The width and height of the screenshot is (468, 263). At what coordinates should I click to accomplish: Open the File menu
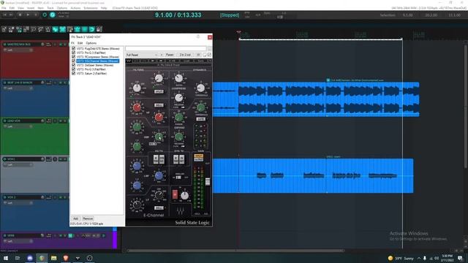click(x=4, y=8)
